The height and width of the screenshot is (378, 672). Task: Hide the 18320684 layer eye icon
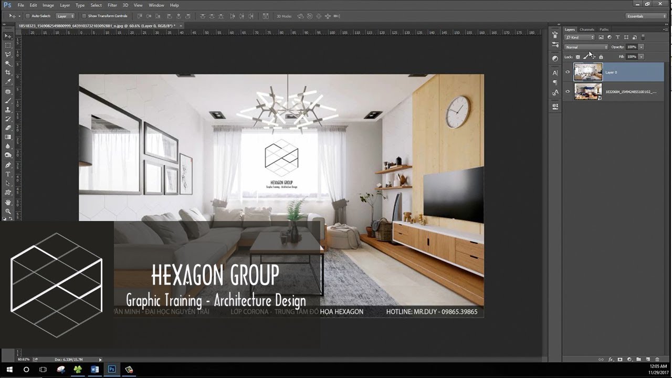click(568, 91)
